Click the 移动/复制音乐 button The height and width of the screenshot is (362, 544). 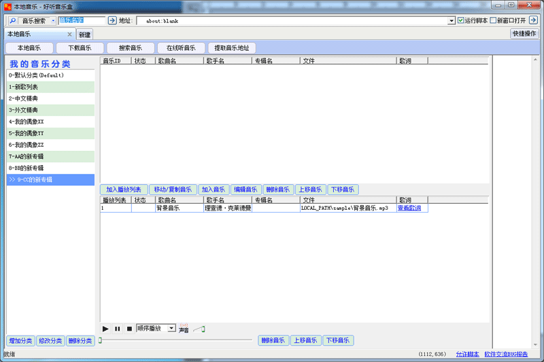click(173, 189)
